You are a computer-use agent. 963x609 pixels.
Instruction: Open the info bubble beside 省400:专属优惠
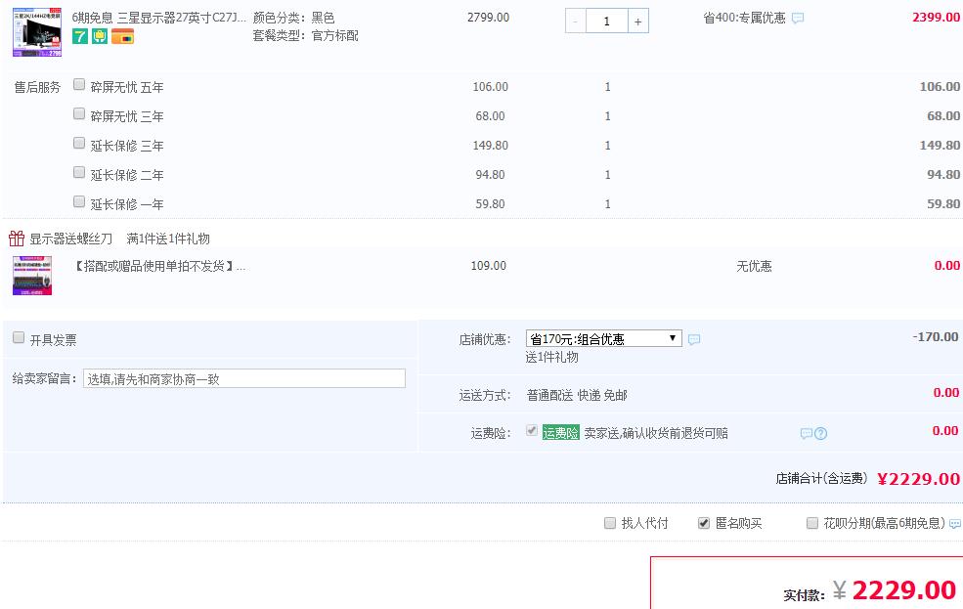pos(798,19)
